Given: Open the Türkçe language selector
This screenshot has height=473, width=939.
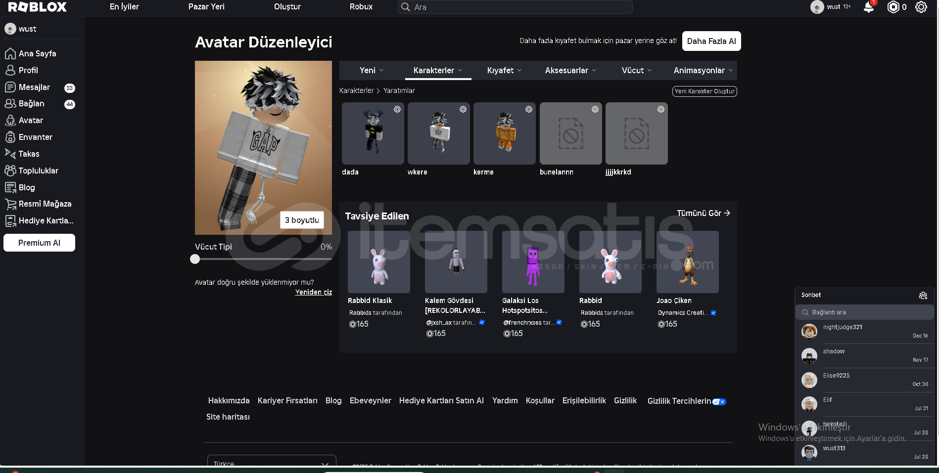Looking at the screenshot, I should coord(271,463).
